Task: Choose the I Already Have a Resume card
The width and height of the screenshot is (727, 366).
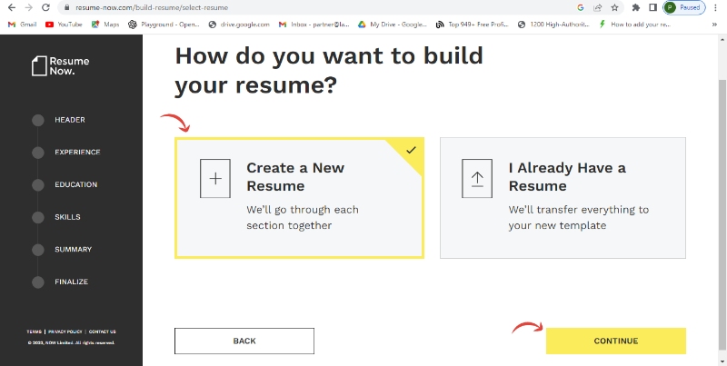Action: click(x=563, y=198)
